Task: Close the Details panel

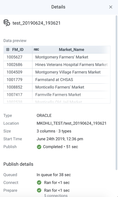Action: click(111, 7)
